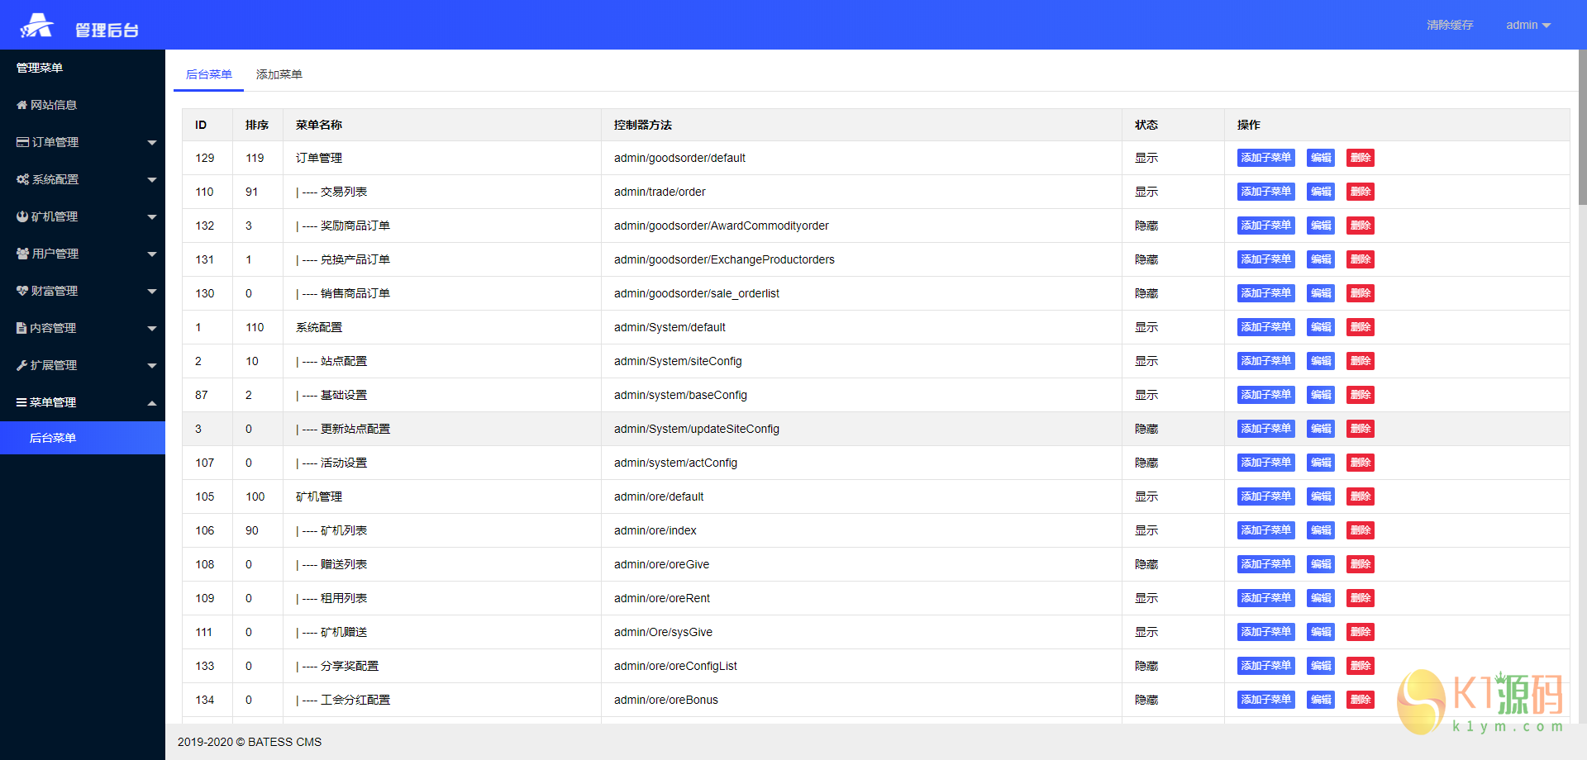Click the gears icon for 系统配置
The image size is (1587, 760).
coord(23,179)
